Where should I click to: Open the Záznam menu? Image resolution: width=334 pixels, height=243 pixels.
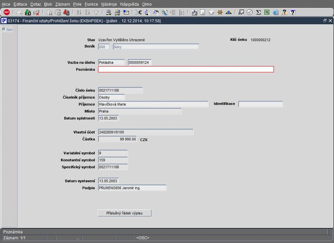(x=63, y=4)
